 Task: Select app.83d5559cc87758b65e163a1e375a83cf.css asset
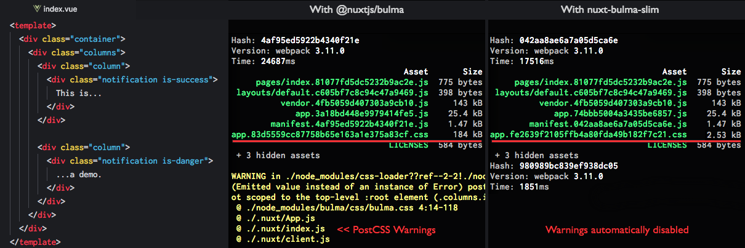click(x=329, y=134)
